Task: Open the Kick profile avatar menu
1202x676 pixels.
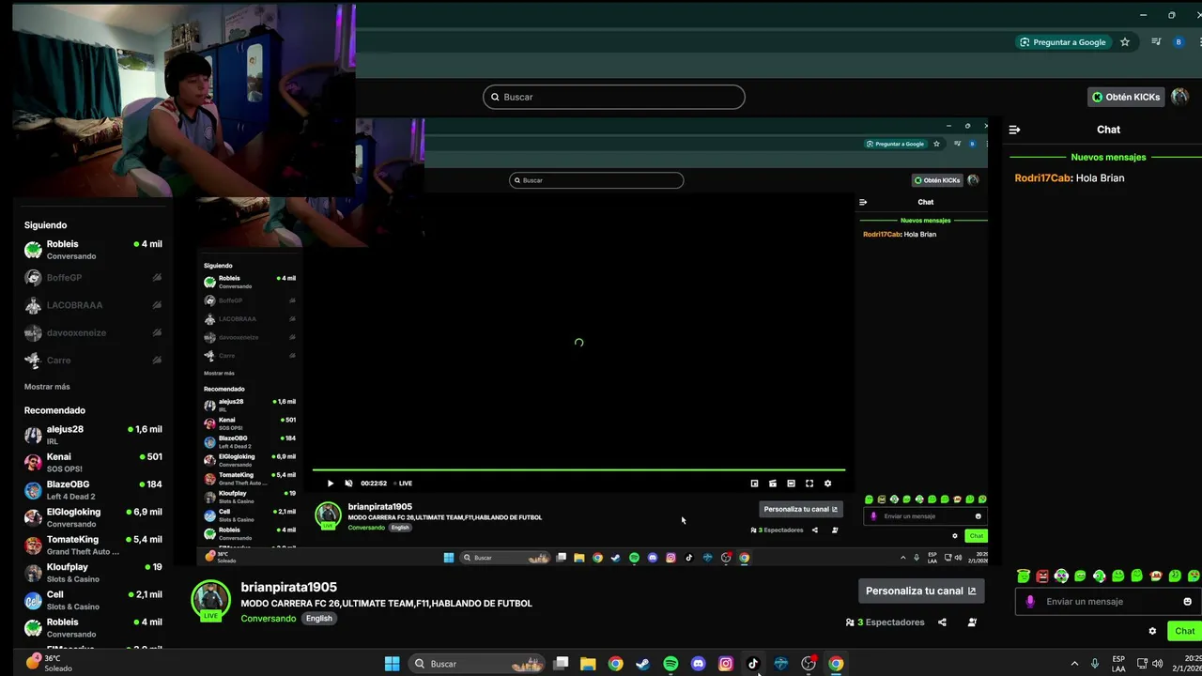Action: pos(1180,97)
